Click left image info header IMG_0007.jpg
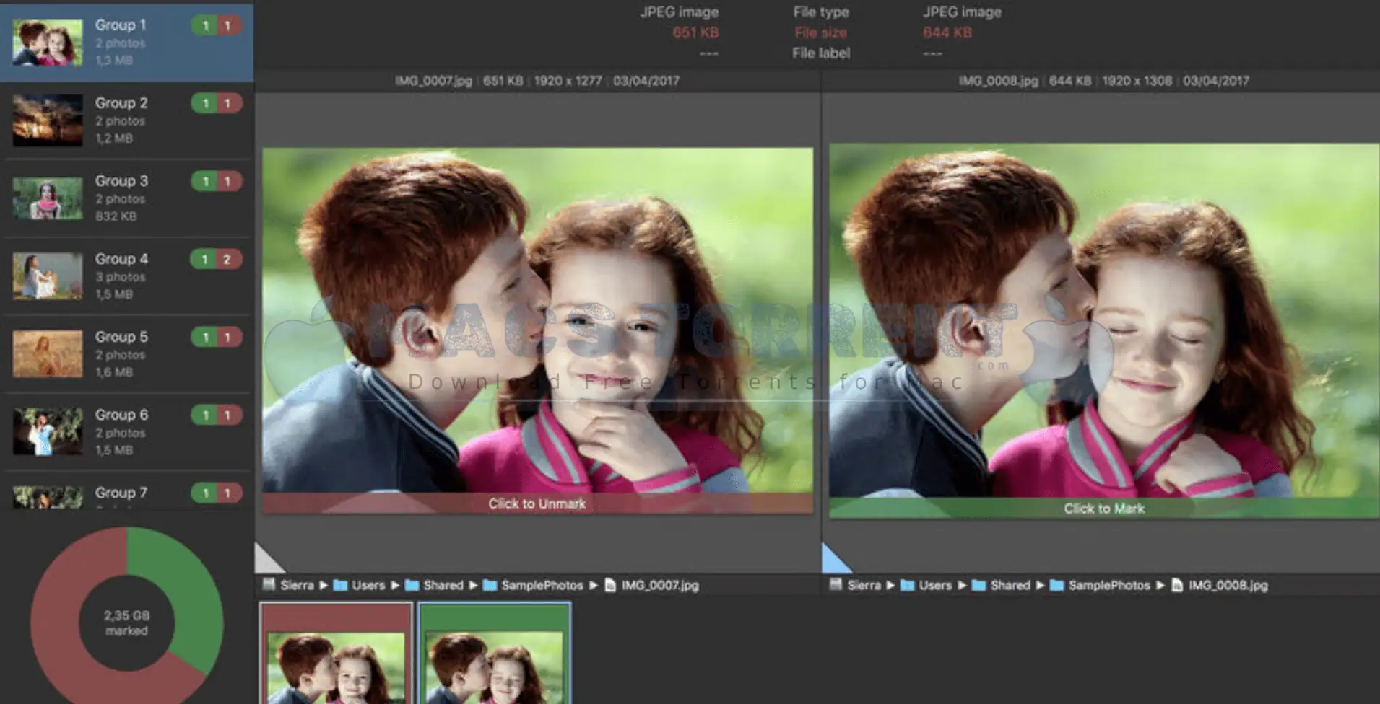Image resolution: width=1380 pixels, height=704 pixels. tap(537, 81)
